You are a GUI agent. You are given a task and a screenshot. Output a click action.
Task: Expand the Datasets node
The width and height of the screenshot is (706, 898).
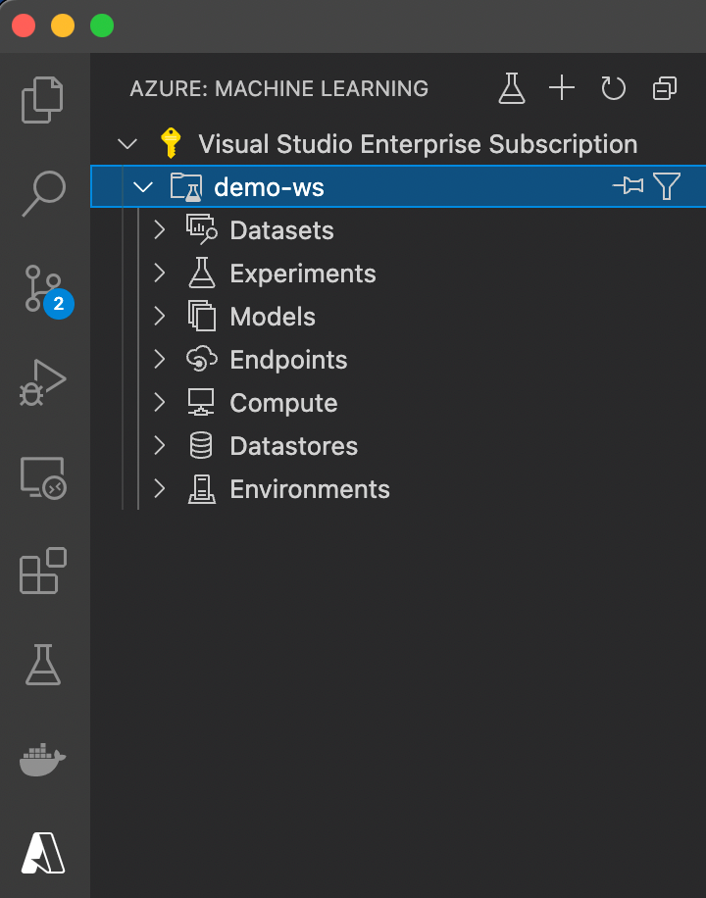160,230
